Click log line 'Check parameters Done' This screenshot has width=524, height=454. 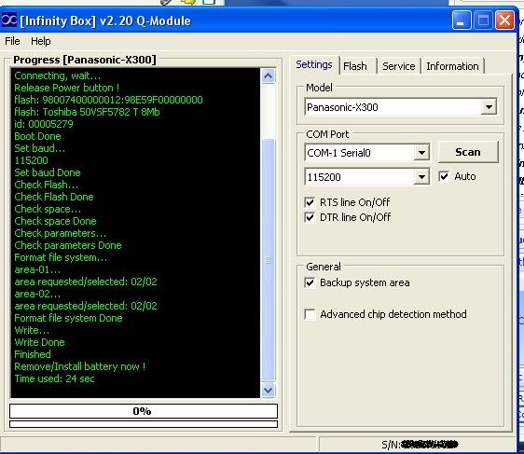coord(68,245)
